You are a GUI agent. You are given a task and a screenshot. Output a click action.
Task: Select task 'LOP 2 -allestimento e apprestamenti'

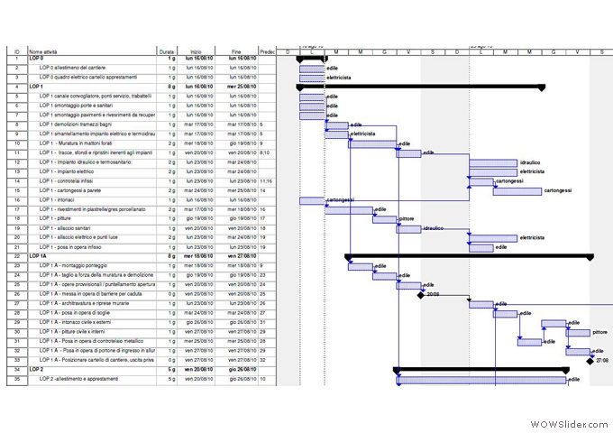[x=78, y=379]
